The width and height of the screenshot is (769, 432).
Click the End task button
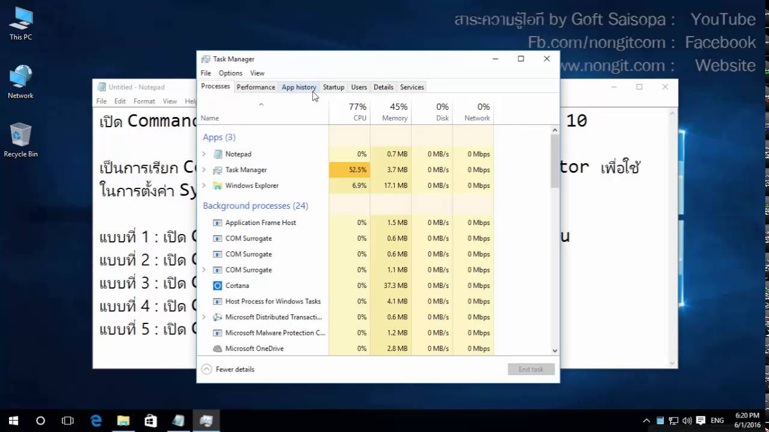click(531, 370)
